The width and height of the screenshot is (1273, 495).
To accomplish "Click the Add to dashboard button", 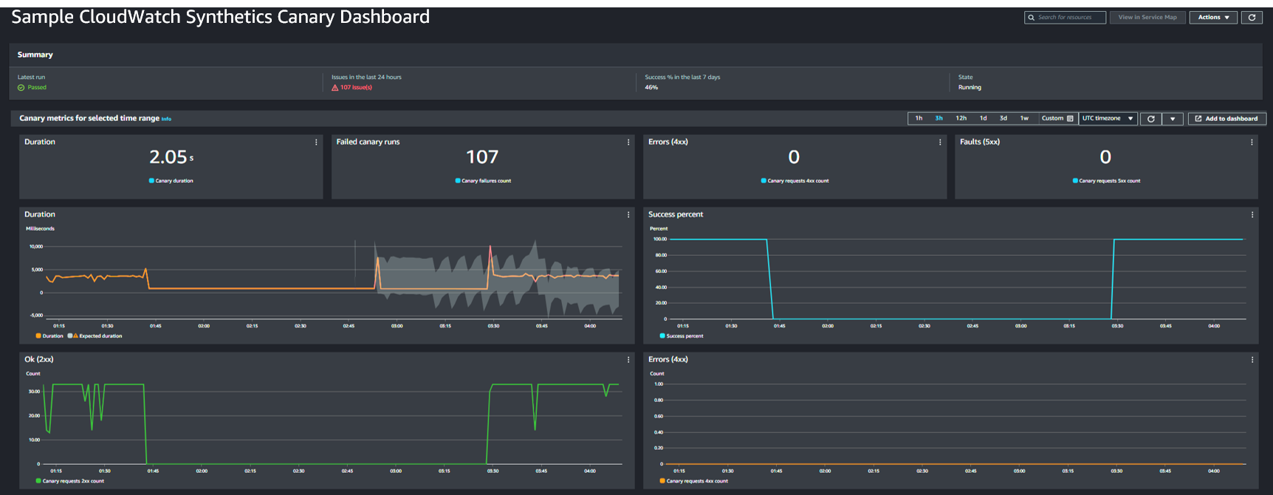I will coord(1227,119).
